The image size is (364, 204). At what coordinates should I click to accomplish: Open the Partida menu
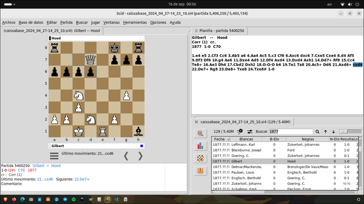click(66, 23)
